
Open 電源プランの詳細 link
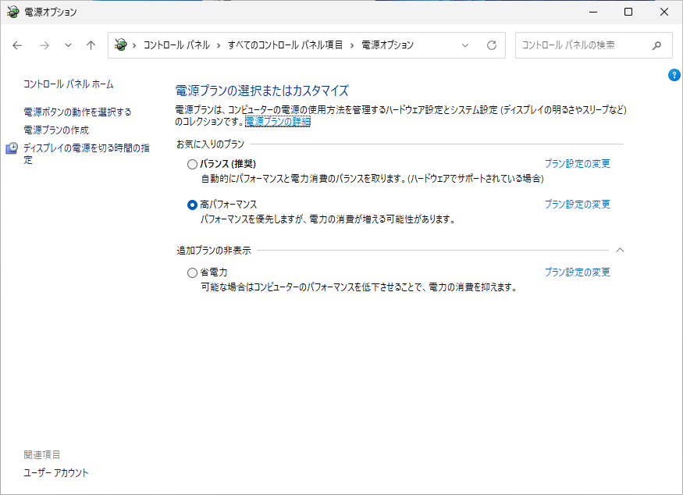click(278, 122)
